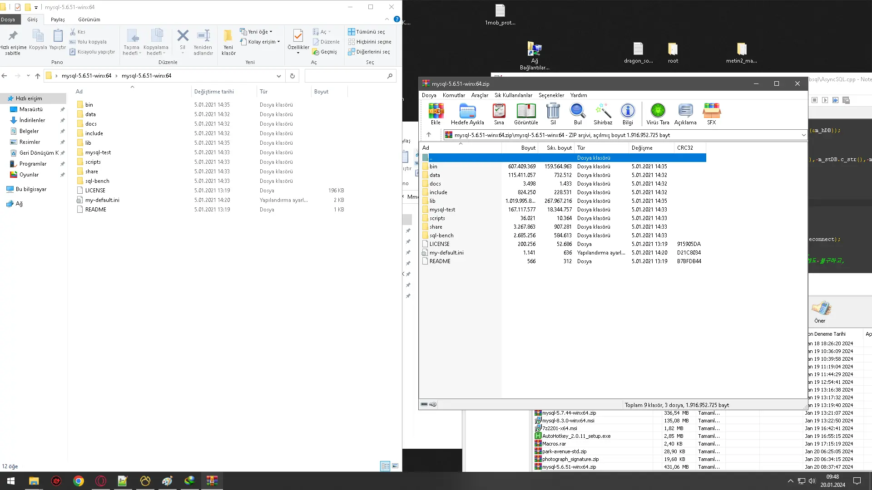Viewport: 872px width, 490px height.
Task: Open the Sihirbaz wizard tool
Action: tap(603, 114)
